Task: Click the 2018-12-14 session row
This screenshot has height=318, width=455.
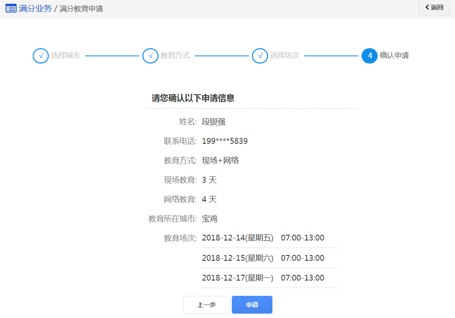Action: pos(263,238)
